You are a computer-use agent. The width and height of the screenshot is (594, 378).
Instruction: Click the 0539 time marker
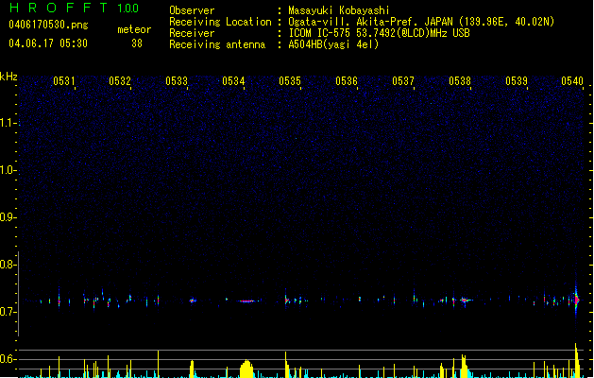coord(517,81)
